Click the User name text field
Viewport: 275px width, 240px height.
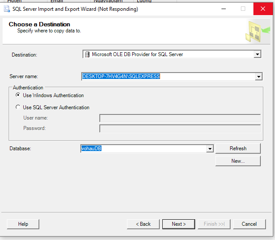click(180, 118)
